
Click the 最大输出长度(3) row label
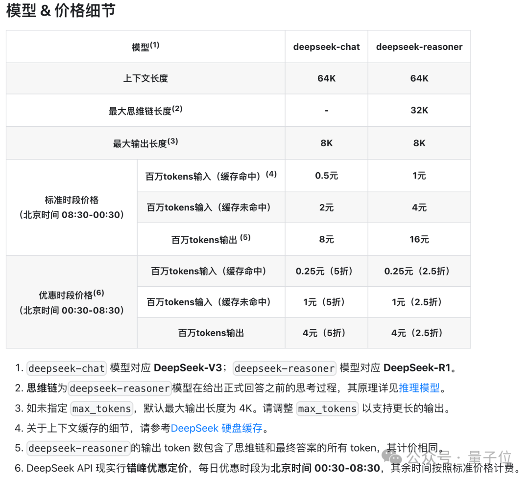pos(145,143)
